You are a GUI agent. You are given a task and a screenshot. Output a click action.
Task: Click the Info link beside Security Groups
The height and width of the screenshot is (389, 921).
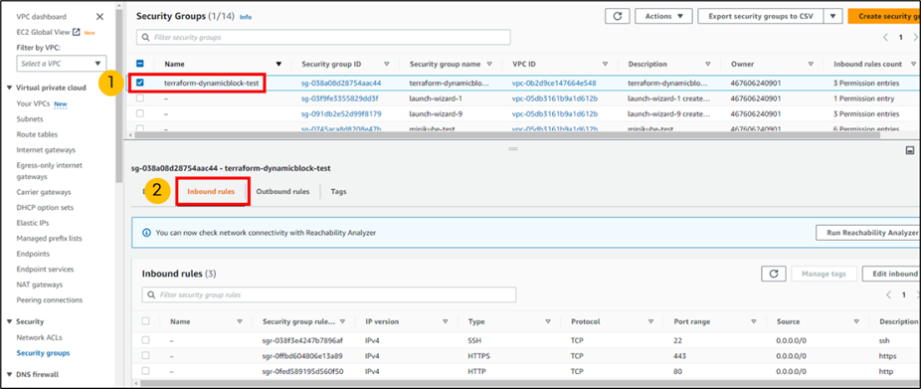pos(246,17)
